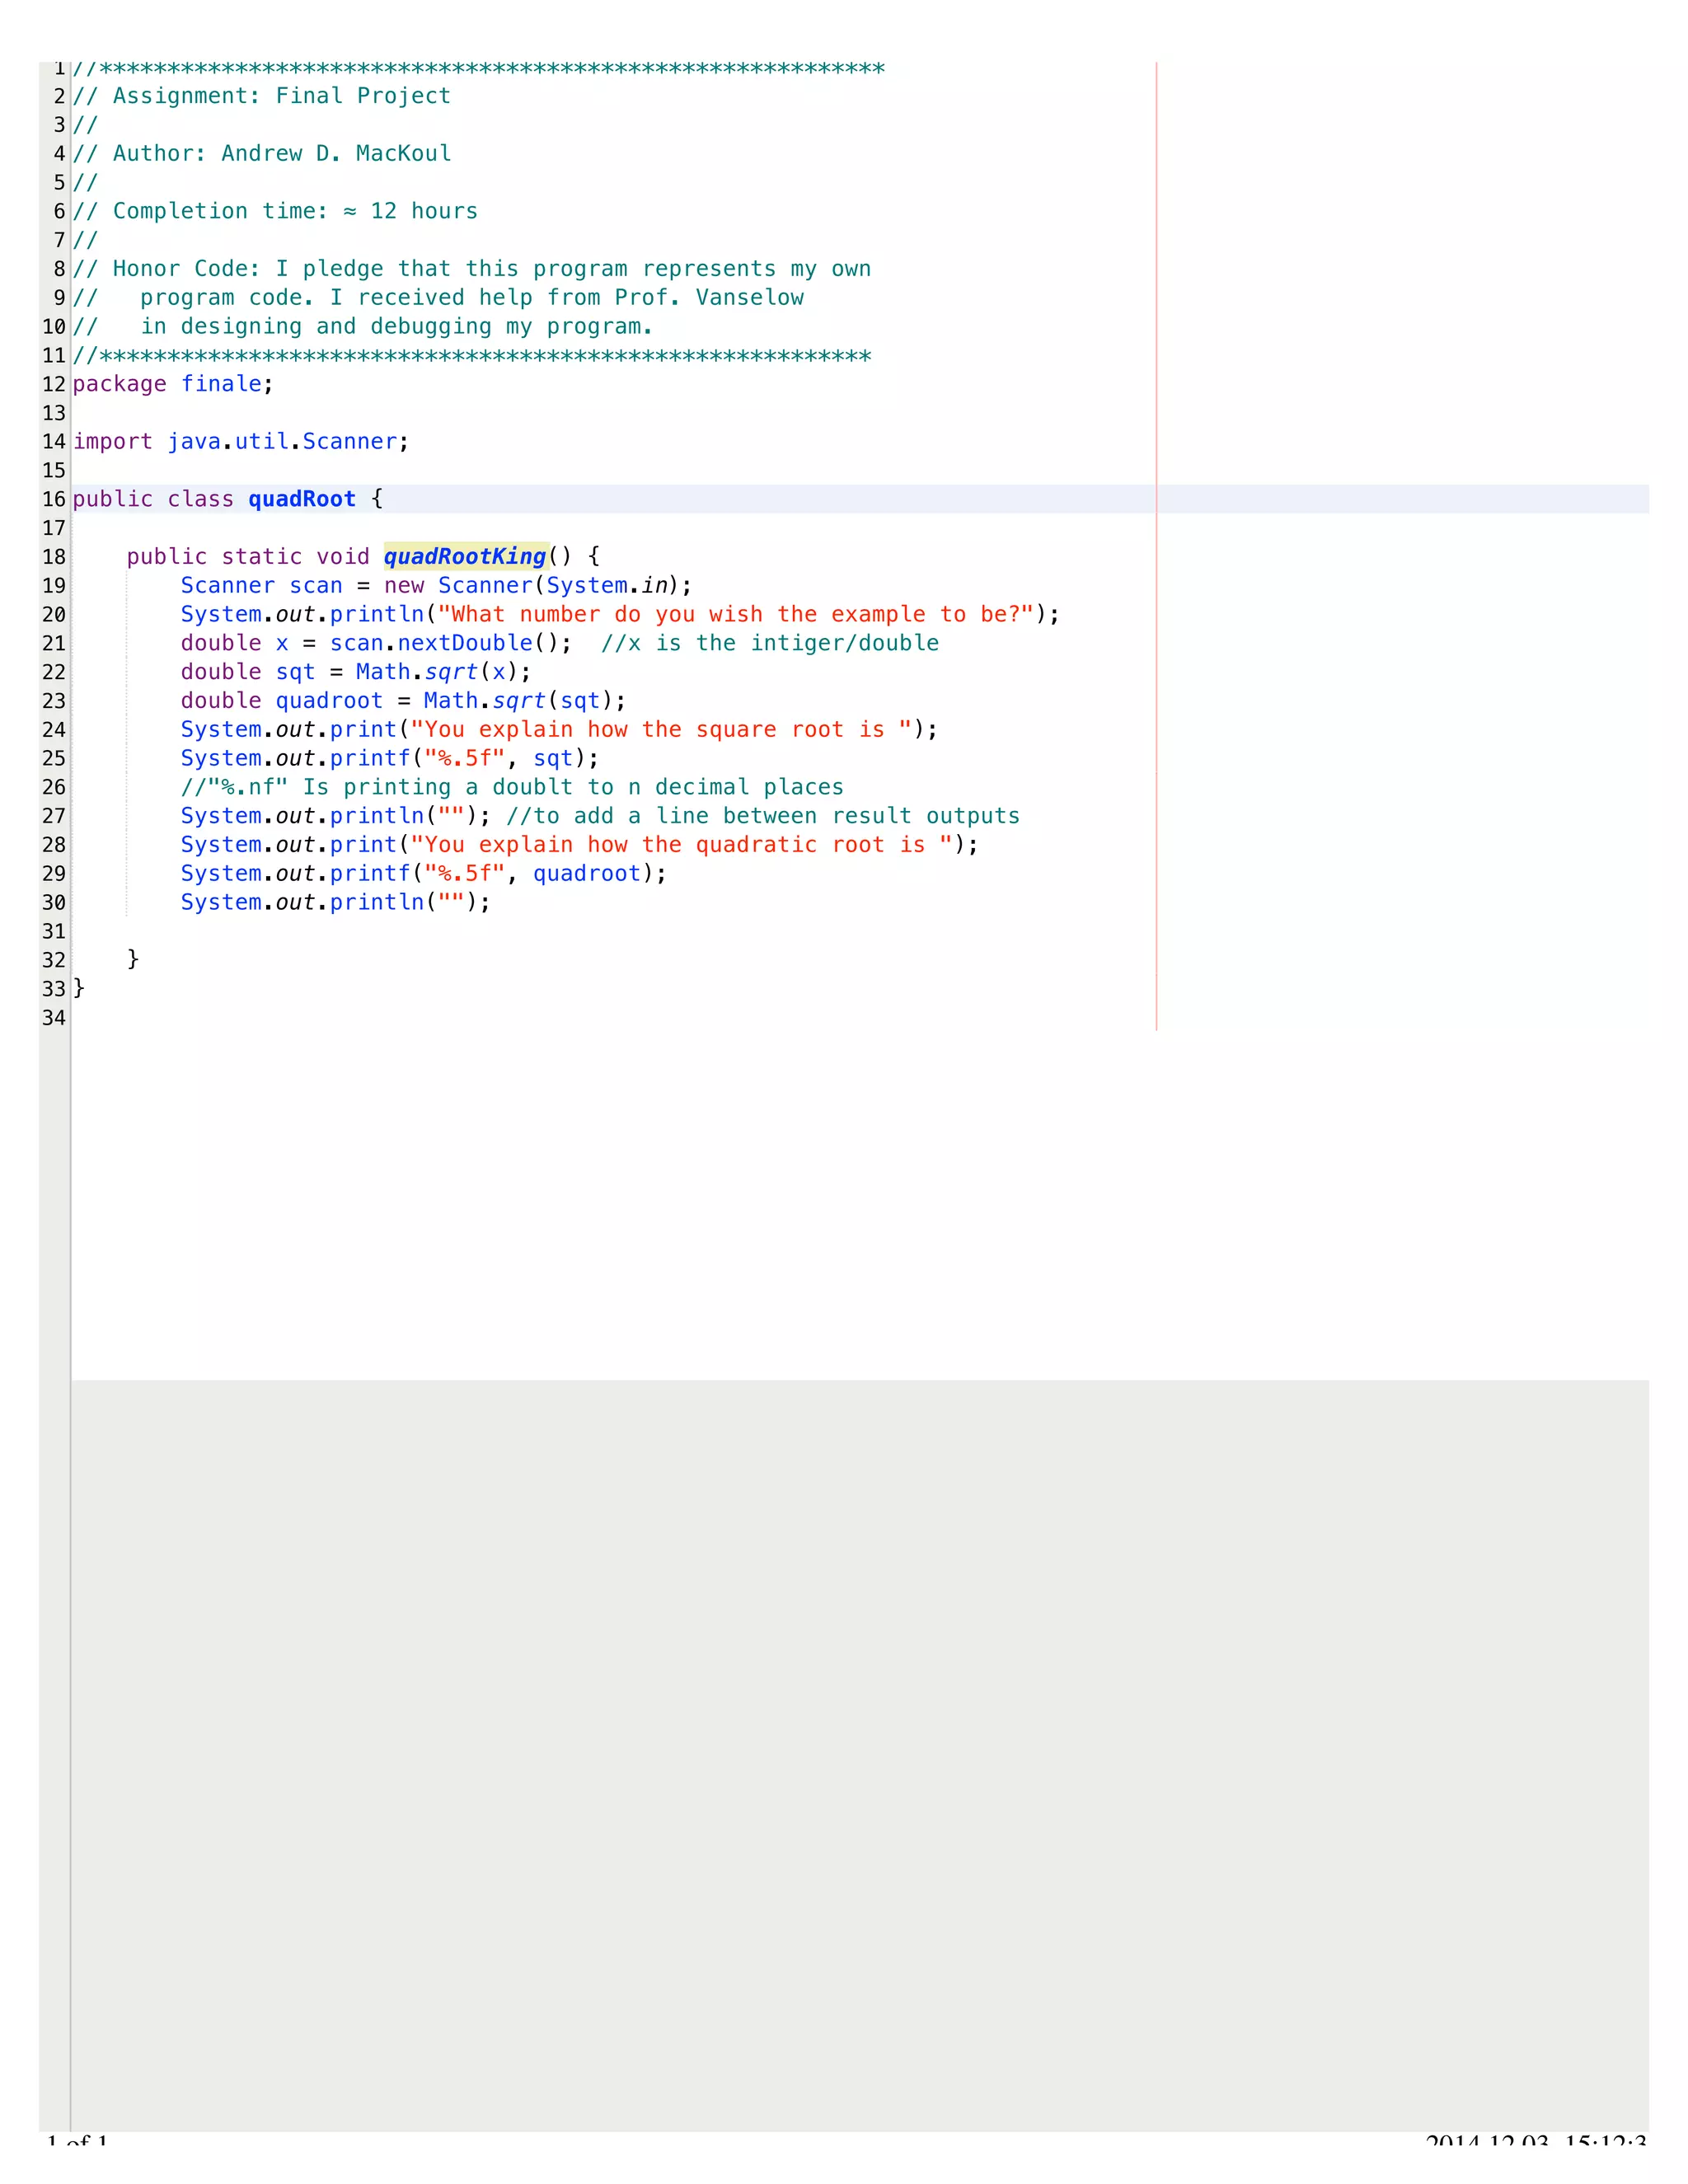This screenshot has width=1688, height=2184.
Task: Click the 'You explain how the square root is' string
Action: (661, 730)
